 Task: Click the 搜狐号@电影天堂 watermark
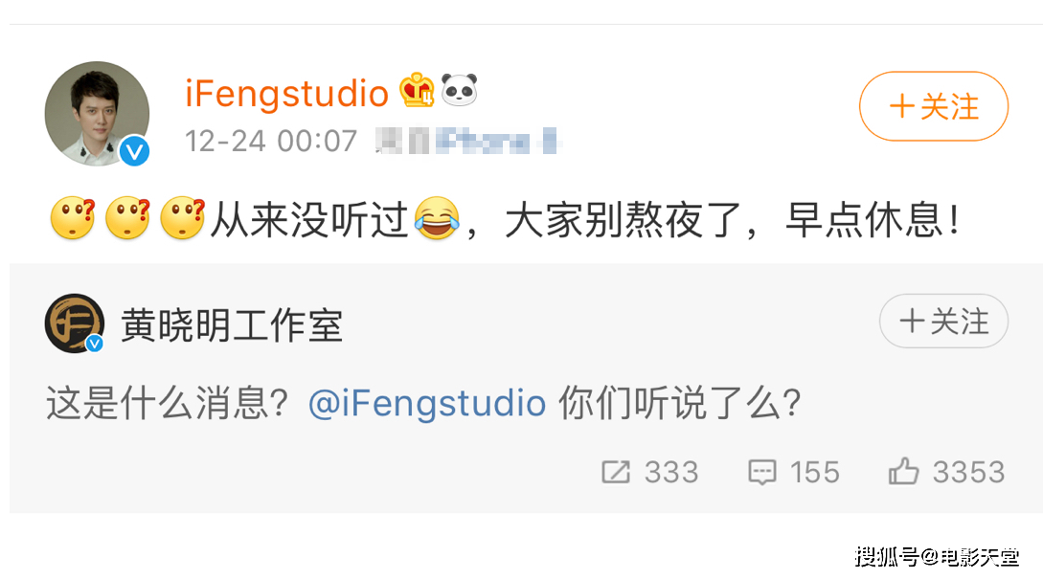tap(936, 556)
